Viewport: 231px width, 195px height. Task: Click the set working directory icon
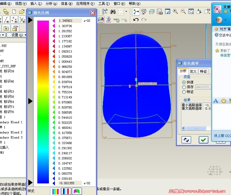coord(6,12)
